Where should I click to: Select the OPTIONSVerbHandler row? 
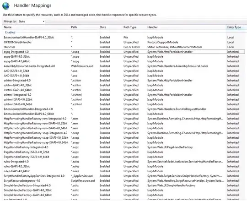[123, 42]
